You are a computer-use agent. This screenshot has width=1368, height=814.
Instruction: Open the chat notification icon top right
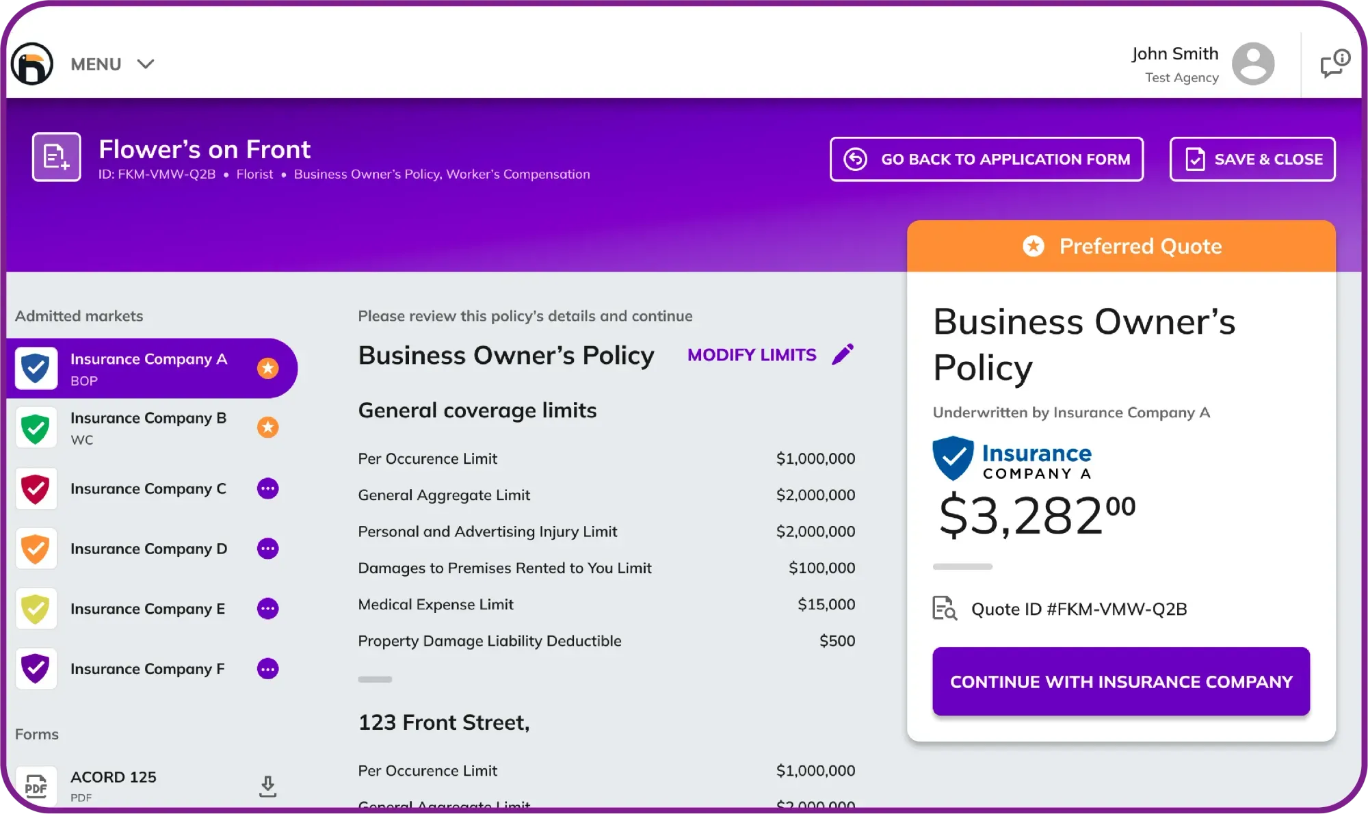[x=1333, y=63]
